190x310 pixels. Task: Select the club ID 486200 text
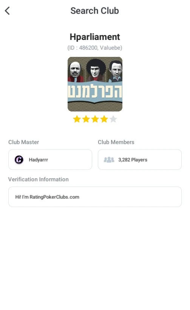click(88, 48)
